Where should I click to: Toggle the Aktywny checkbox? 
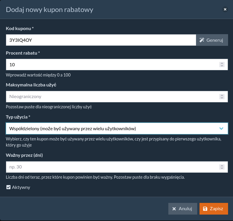(8, 187)
